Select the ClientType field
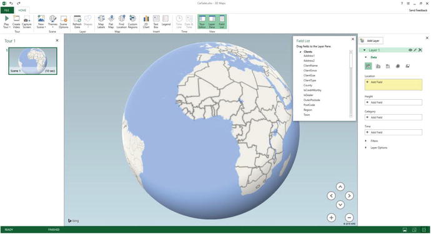 [x=310, y=80]
